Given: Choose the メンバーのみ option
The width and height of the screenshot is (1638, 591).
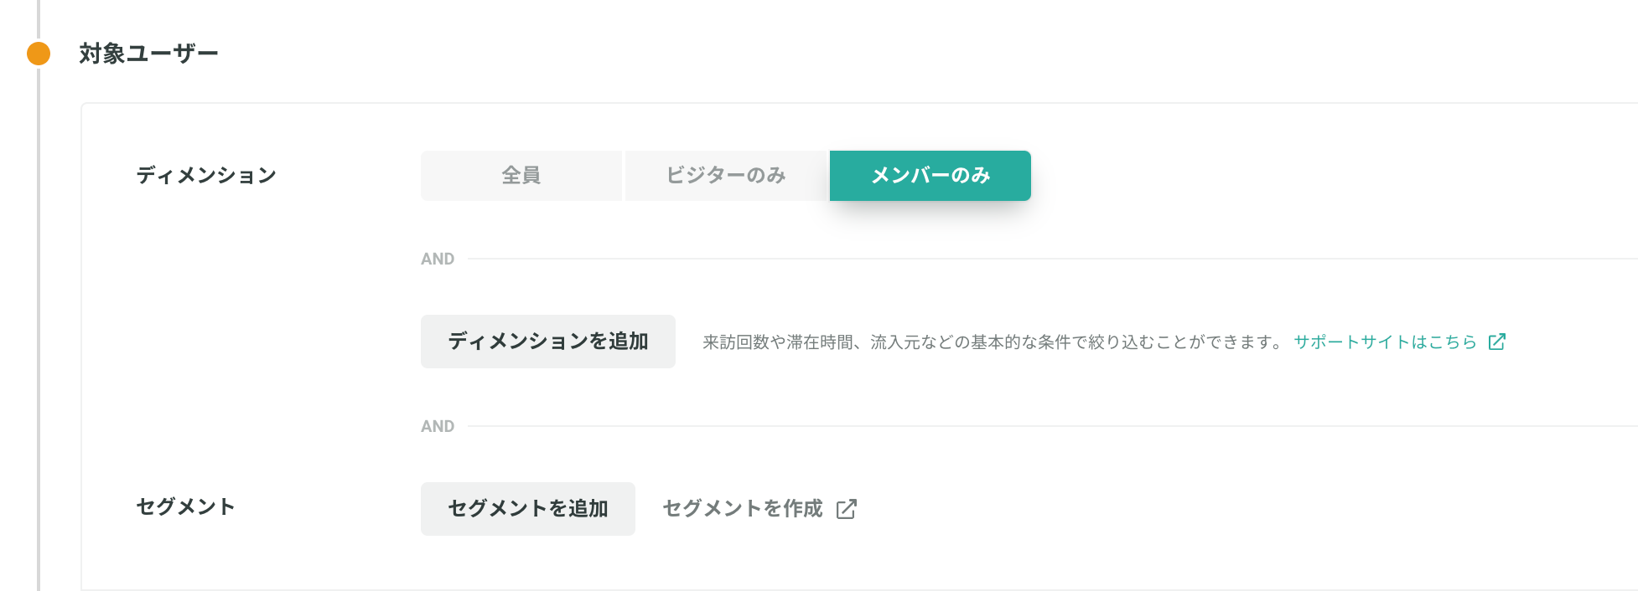Looking at the screenshot, I should (x=930, y=176).
